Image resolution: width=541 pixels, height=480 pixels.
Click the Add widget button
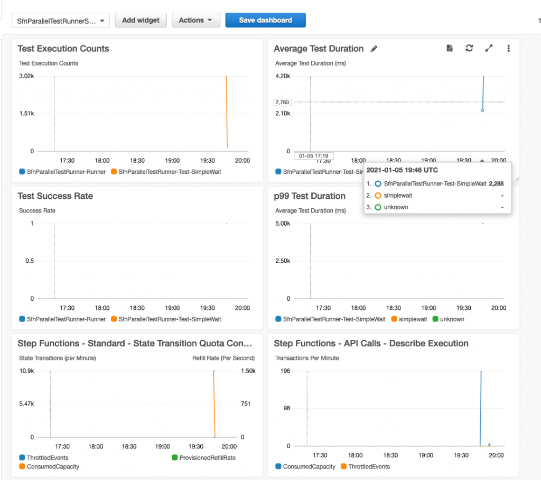pos(141,20)
